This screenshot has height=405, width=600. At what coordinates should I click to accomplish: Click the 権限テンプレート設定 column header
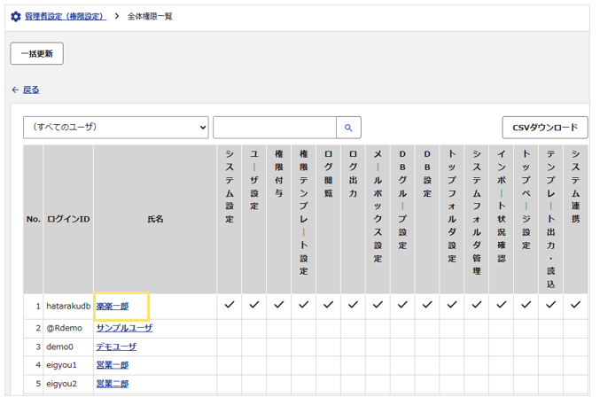304,220
